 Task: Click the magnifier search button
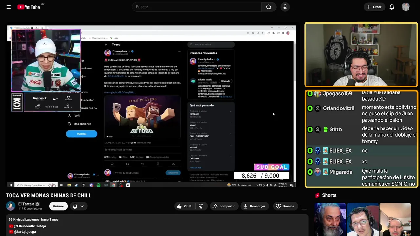tap(269, 7)
